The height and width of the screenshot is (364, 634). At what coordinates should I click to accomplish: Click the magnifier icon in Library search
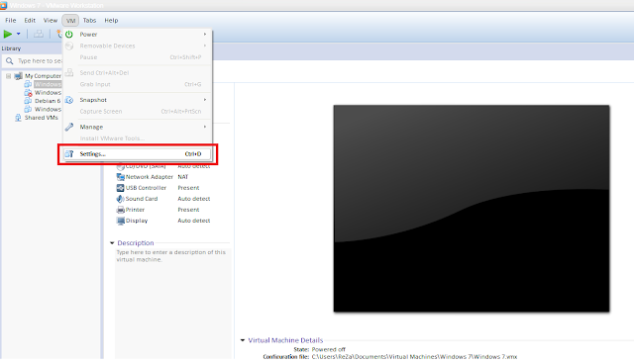pos(9,61)
